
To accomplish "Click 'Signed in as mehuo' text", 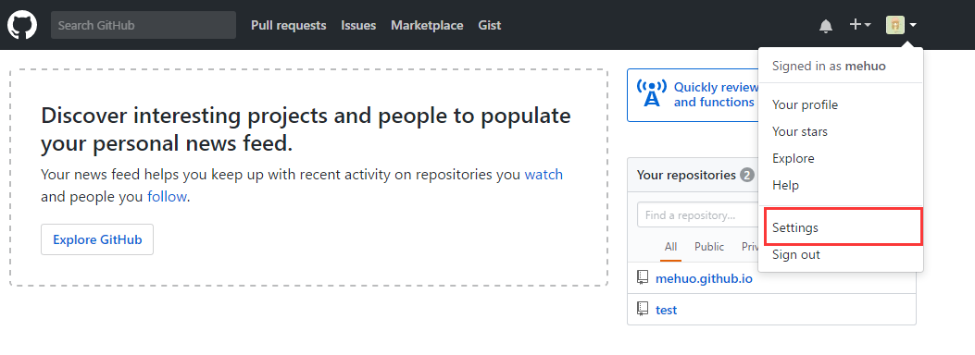I will click(829, 66).
